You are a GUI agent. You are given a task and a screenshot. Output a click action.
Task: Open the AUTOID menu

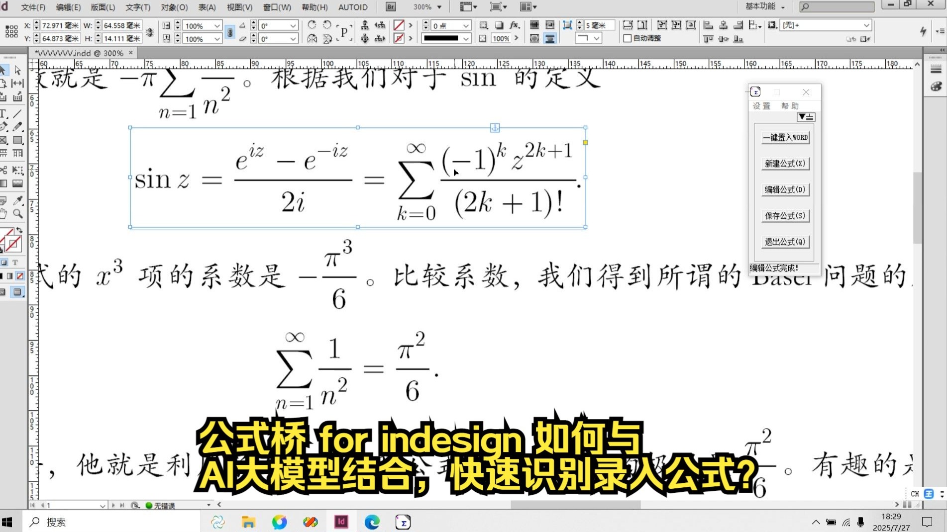point(353,7)
